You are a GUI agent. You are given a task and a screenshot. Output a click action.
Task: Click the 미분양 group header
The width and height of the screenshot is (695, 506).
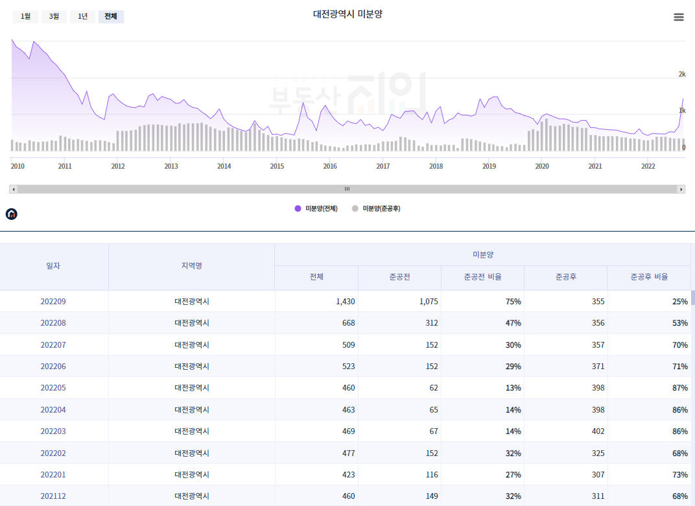483,254
